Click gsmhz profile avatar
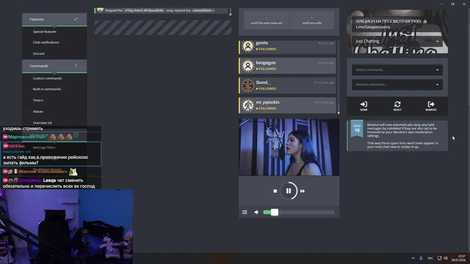This screenshot has width=470, height=264. pyautogui.click(x=248, y=46)
